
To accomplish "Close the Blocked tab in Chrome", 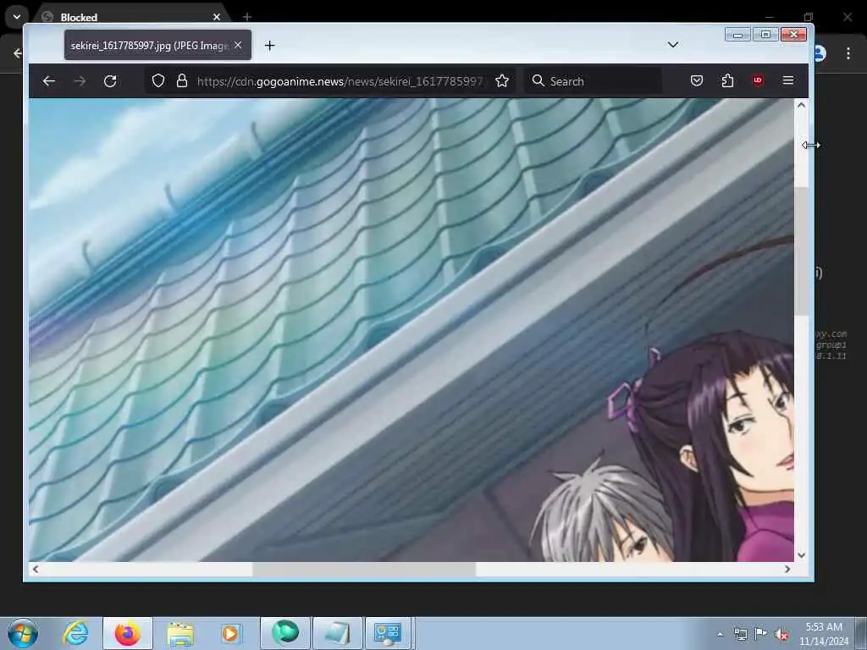I will pyautogui.click(x=217, y=17).
